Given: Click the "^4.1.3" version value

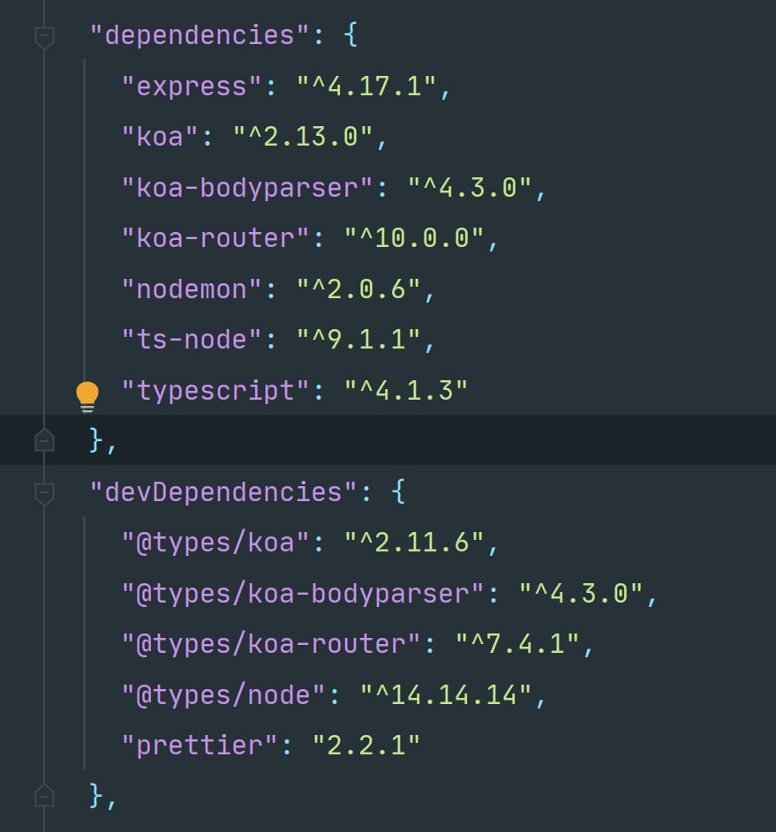Looking at the screenshot, I should click(x=407, y=391).
